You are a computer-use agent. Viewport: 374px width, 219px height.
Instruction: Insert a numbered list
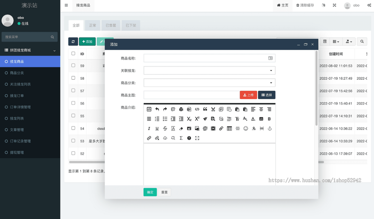[157, 119]
